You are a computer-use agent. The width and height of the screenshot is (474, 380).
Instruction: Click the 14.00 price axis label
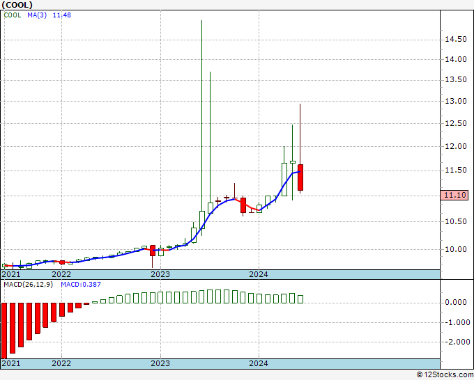(x=456, y=59)
